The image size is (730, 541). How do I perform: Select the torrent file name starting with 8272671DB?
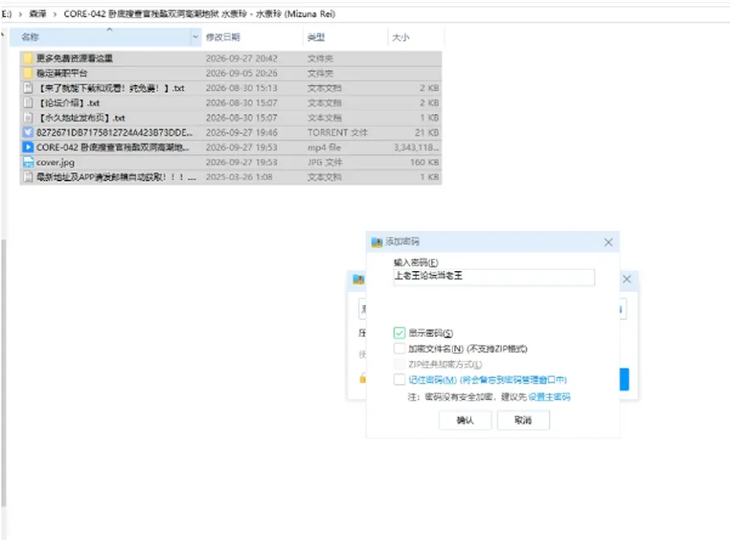click(114, 132)
